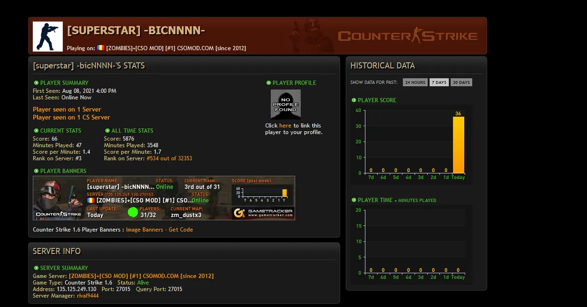Click server address 135.125.249.130
This screenshot has width=587, height=307.
click(76, 289)
